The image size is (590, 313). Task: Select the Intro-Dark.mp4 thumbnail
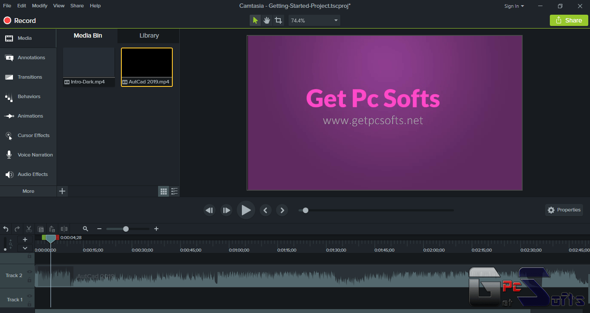[x=89, y=67]
